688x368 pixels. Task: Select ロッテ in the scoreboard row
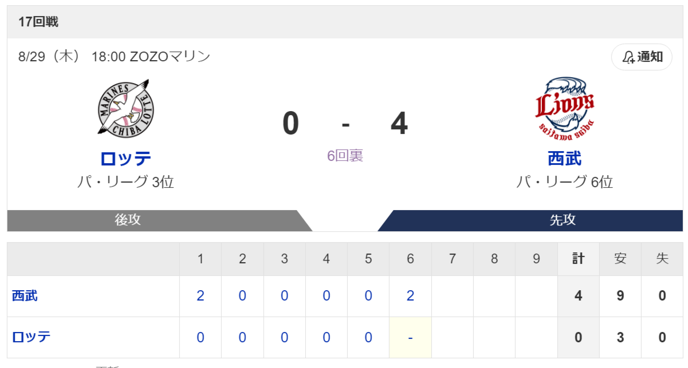(31, 337)
